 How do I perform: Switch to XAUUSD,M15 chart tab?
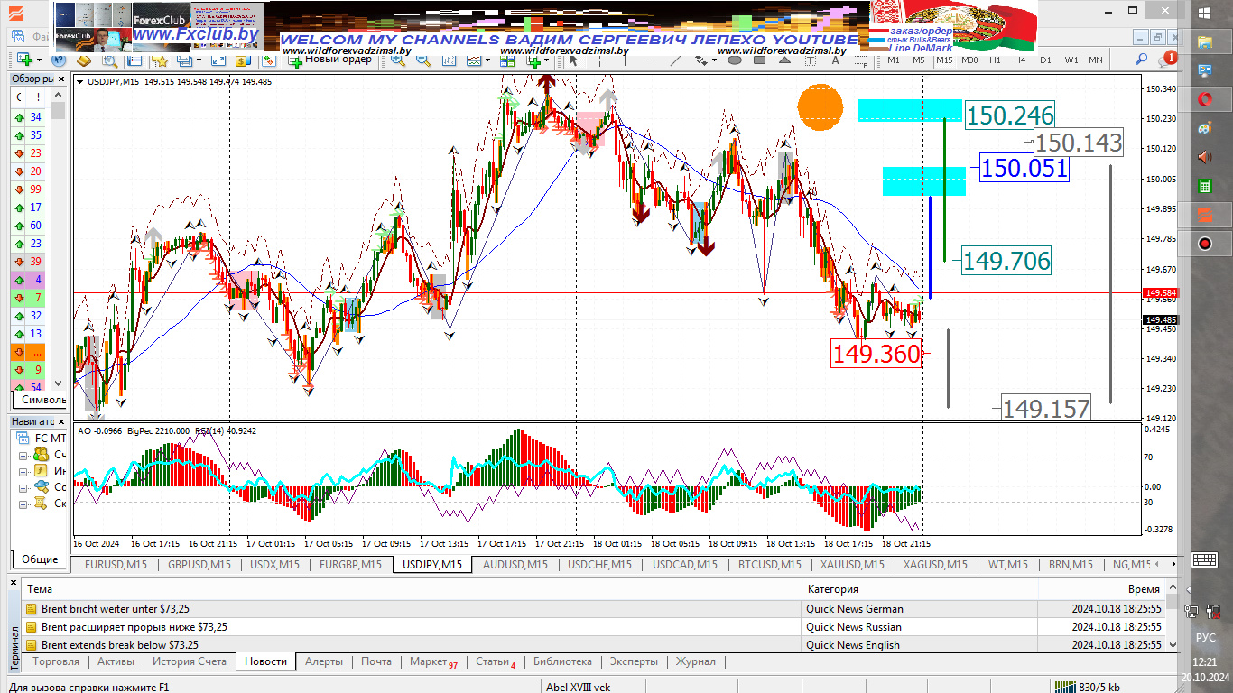point(852,565)
